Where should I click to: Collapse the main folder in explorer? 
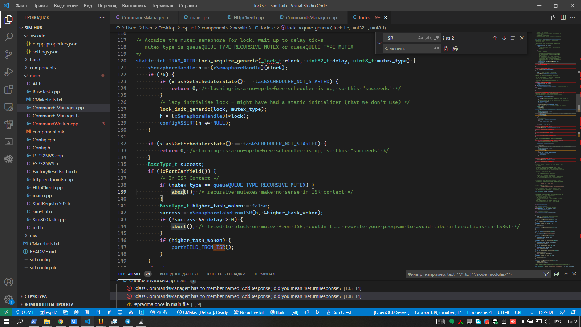coord(35,76)
